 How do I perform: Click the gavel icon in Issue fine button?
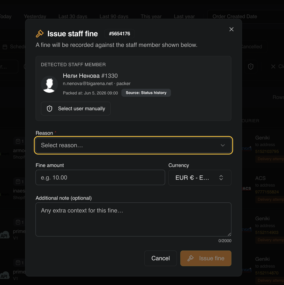coord(191,258)
